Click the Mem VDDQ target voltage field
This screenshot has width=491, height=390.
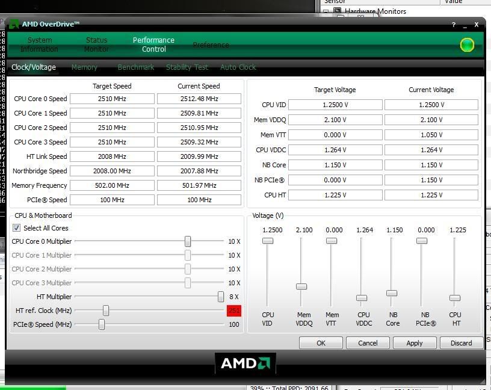(x=335, y=120)
